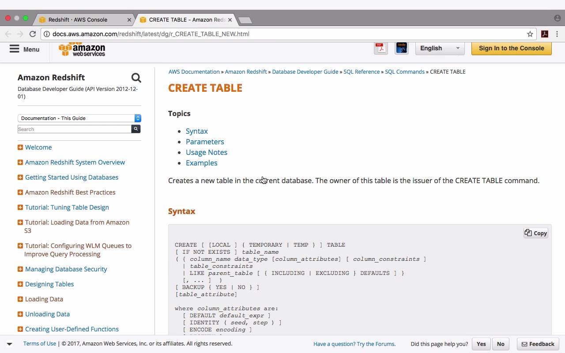
Task: Click into the documentation Search field
Action: coord(74,129)
